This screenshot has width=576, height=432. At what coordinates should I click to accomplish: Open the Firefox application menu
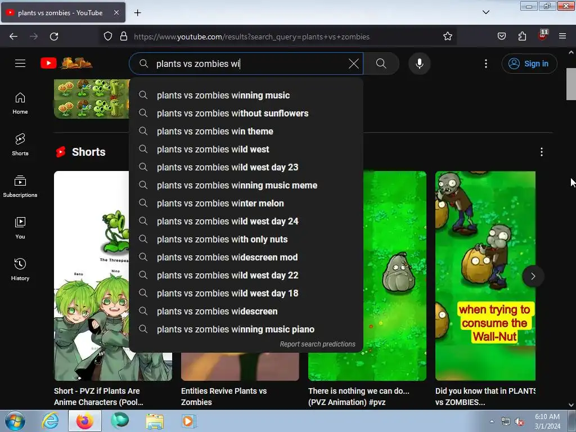pyautogui.click(x=562, y=36)
